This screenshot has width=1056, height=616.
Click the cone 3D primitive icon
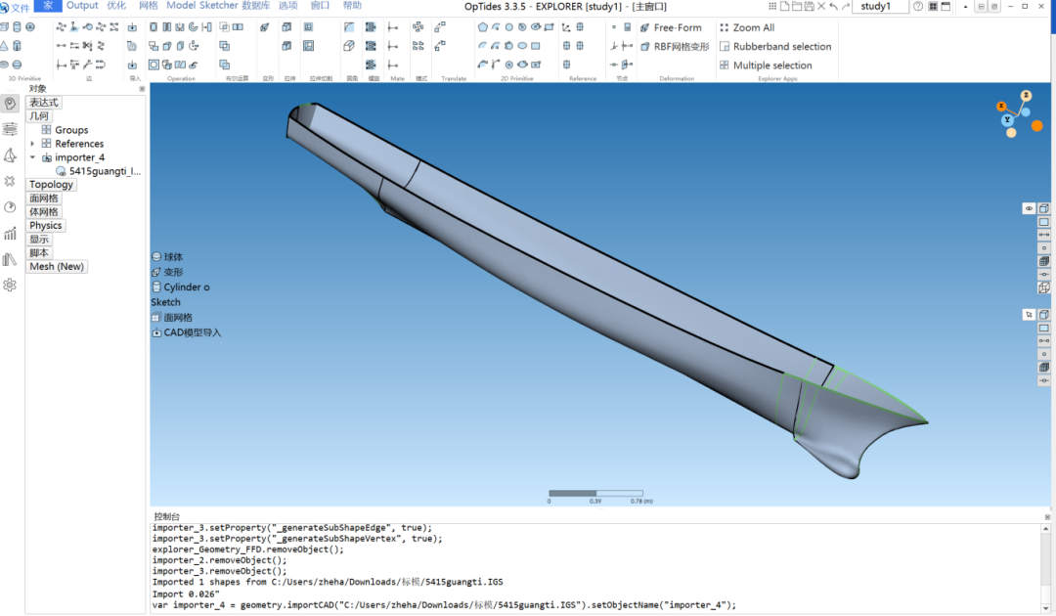[4, 46]
